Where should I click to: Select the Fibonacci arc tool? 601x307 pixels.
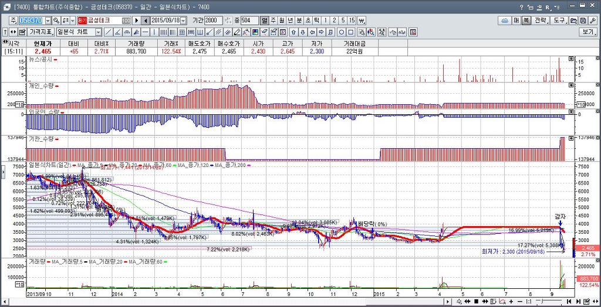click(127, 32)
